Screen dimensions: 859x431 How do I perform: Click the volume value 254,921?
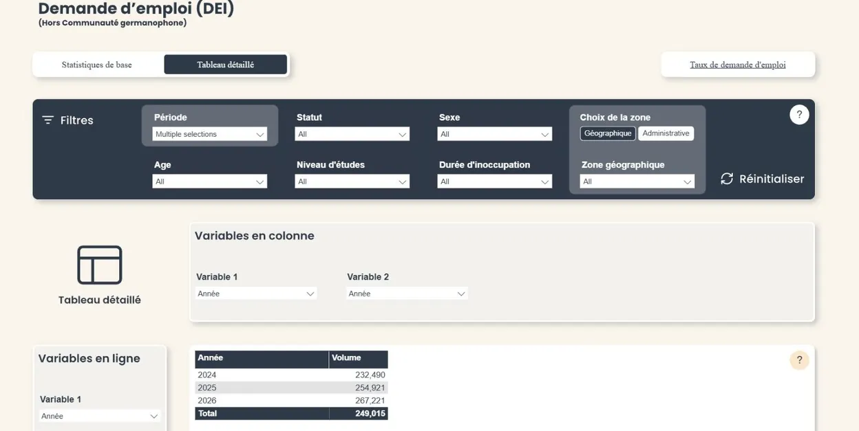370,388
